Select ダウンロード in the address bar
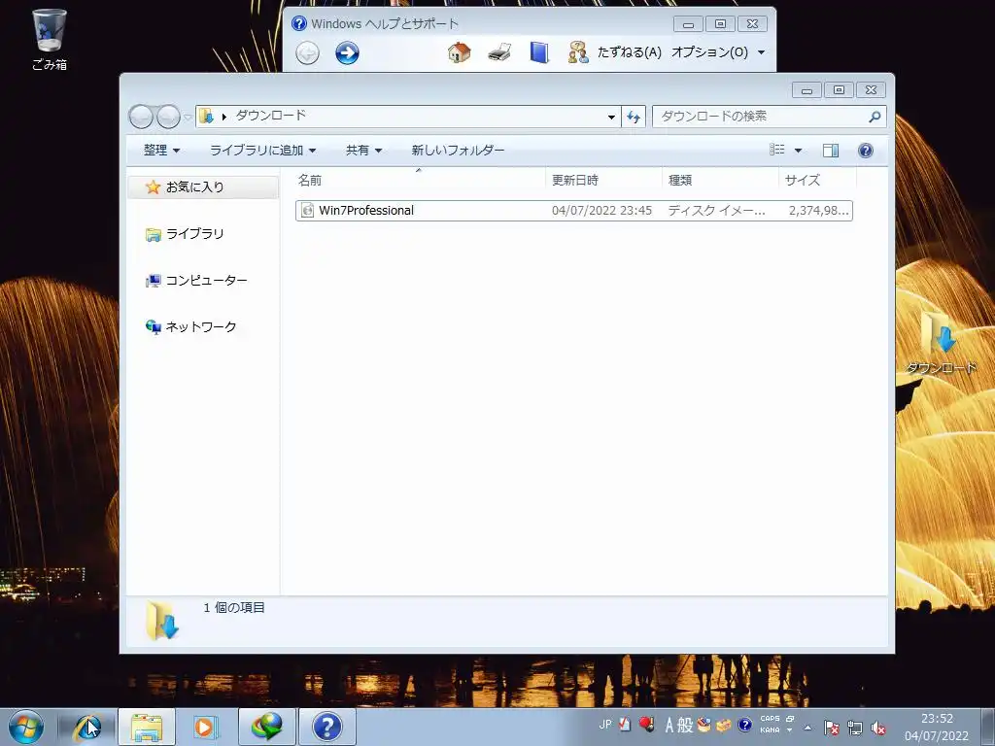 [271, 116]
